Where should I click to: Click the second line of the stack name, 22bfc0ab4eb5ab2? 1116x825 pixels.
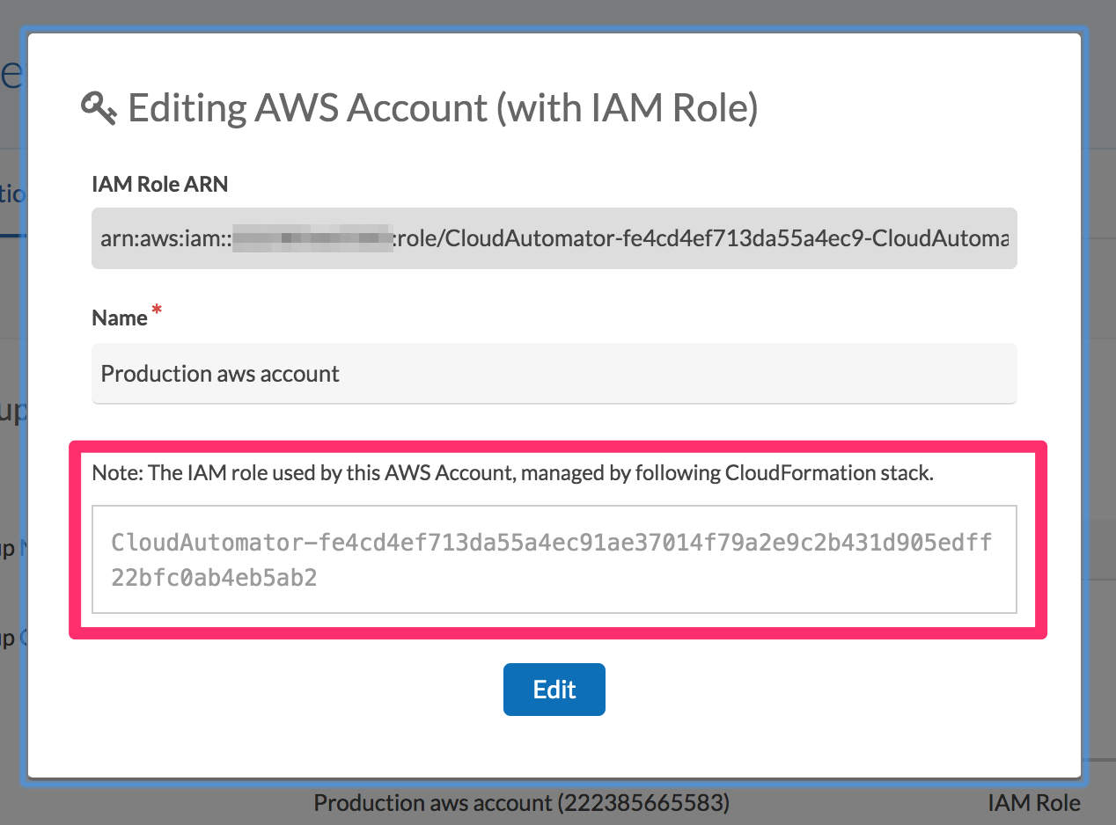click(215, 578)
